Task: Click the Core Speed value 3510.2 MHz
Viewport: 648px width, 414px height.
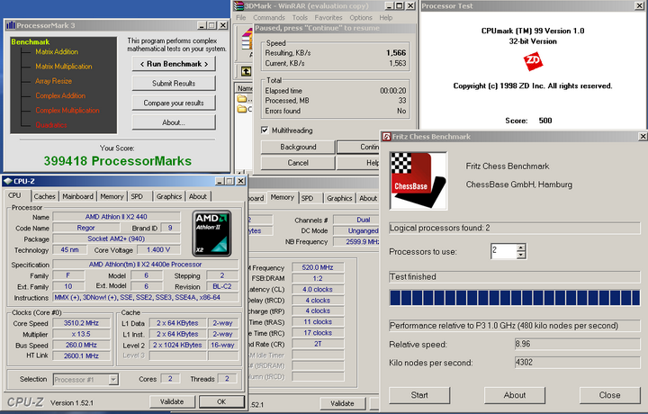Action: tap(81, 323)
